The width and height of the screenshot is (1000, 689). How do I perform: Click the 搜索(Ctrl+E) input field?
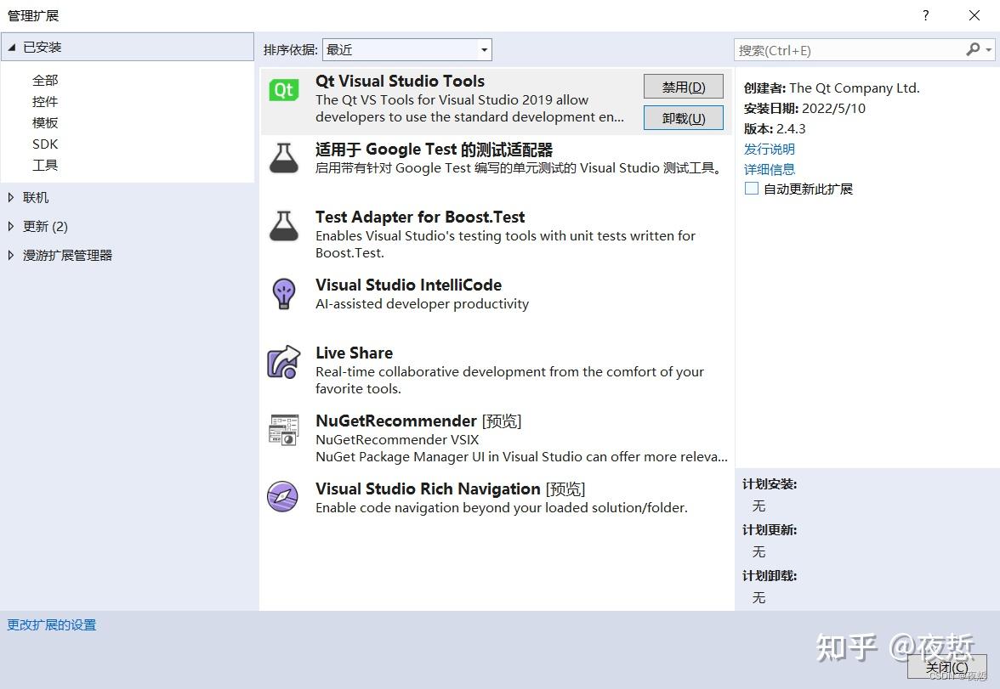(850, 50)
